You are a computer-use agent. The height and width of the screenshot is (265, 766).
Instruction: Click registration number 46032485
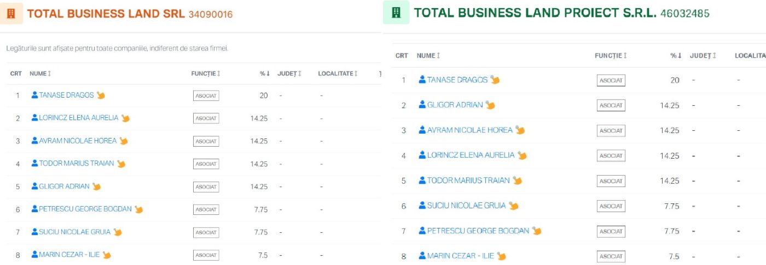685,13
